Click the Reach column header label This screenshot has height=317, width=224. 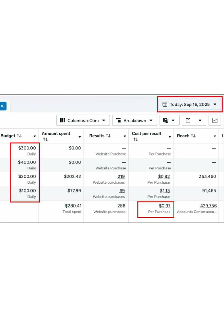click(183, 136)
